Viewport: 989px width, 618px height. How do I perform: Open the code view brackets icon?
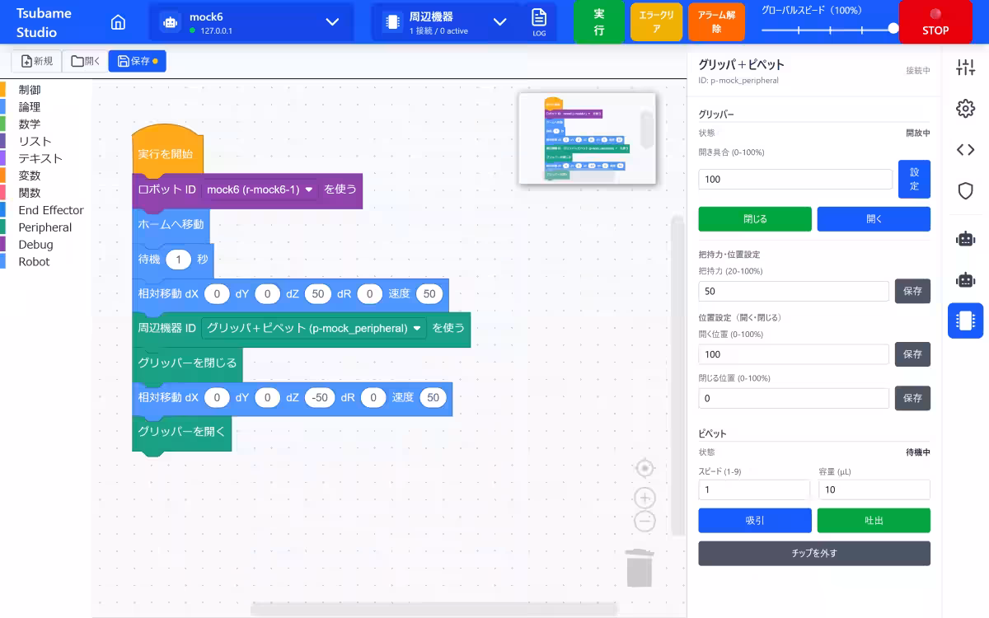point(965,149)
